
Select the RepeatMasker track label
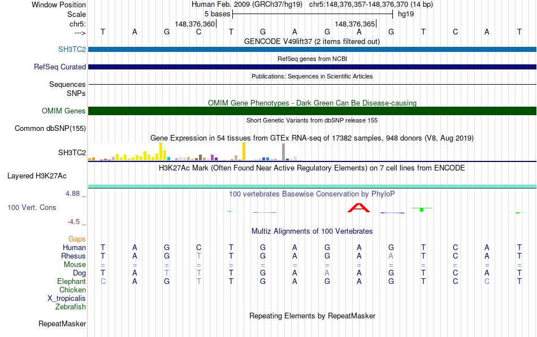[62, 323]
